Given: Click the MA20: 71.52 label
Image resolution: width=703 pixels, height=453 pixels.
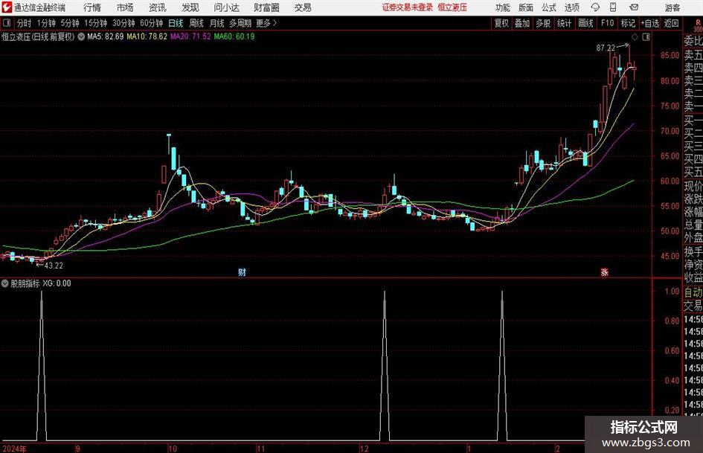Looking at the screenshot, I should pyautogui.click(x=190, y=36).
